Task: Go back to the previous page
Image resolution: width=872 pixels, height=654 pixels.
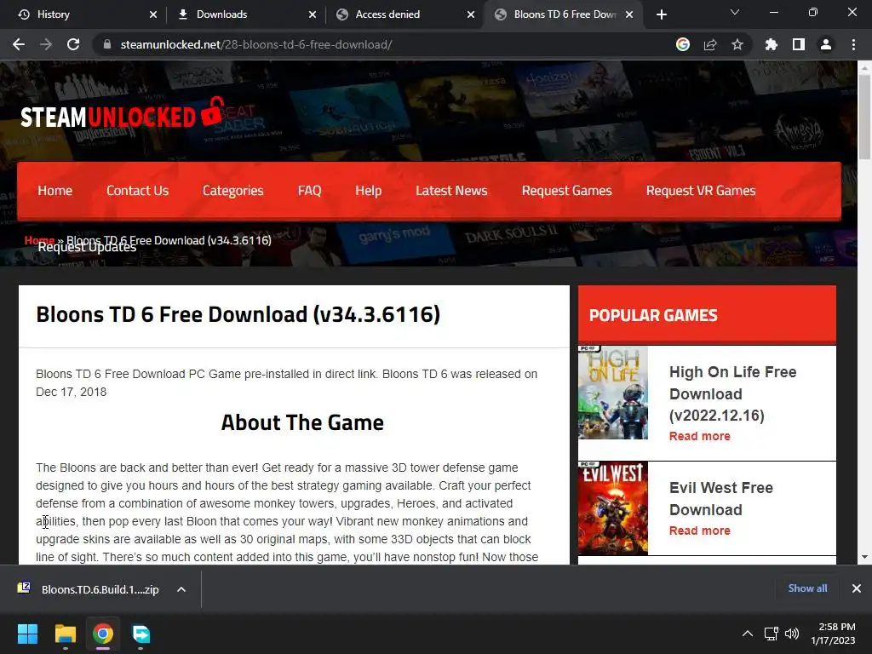Action: coord(19,44)
